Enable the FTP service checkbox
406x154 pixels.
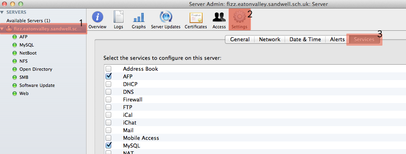108,107
